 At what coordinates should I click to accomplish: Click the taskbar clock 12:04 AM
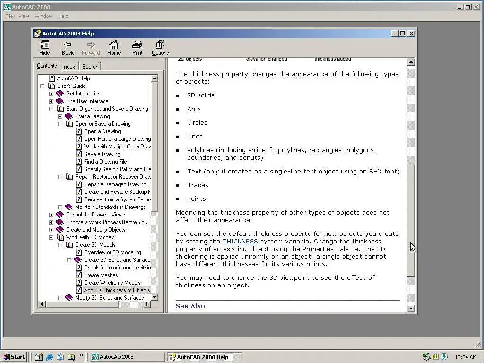click(466, 357)
